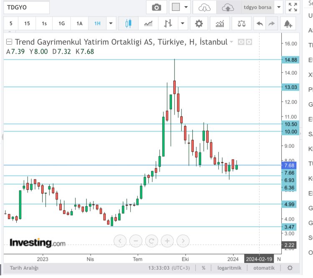Toggle series visibility with the eye icon

(241, 42)
